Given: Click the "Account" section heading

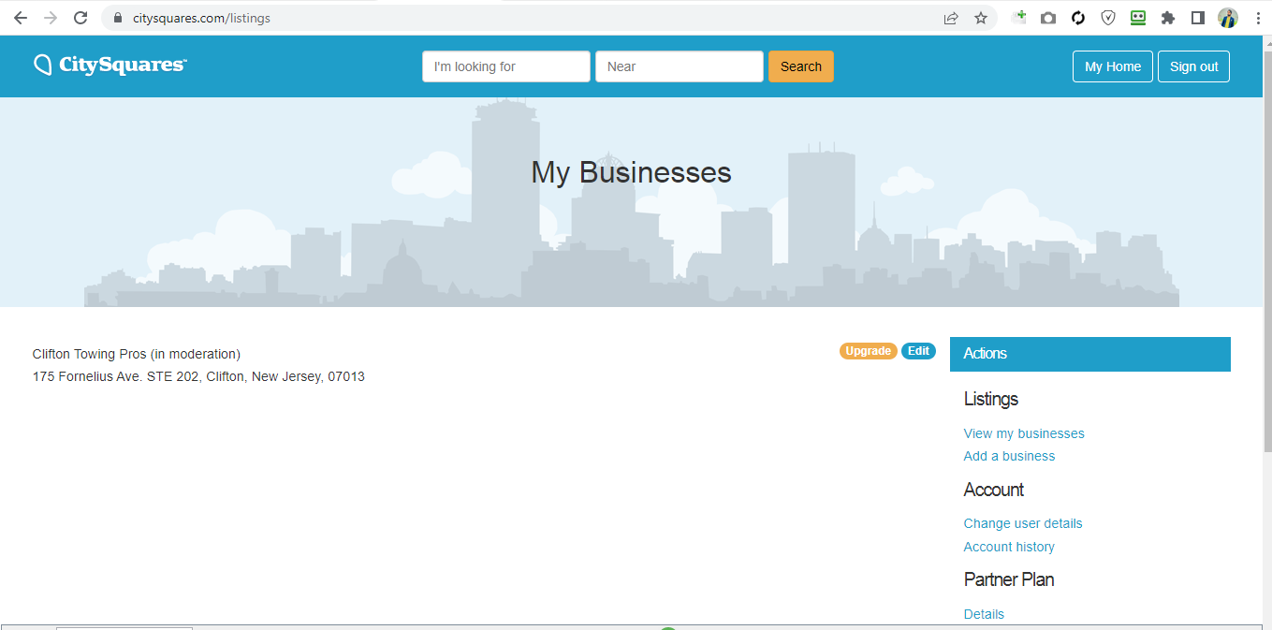Looking at the screenshot, I should [x=994, y=490].
